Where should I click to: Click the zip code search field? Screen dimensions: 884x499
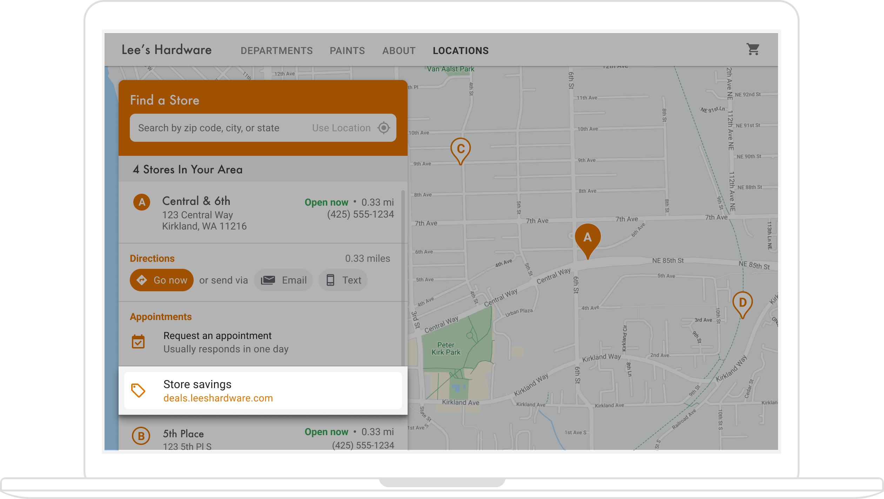coord(209,128)
